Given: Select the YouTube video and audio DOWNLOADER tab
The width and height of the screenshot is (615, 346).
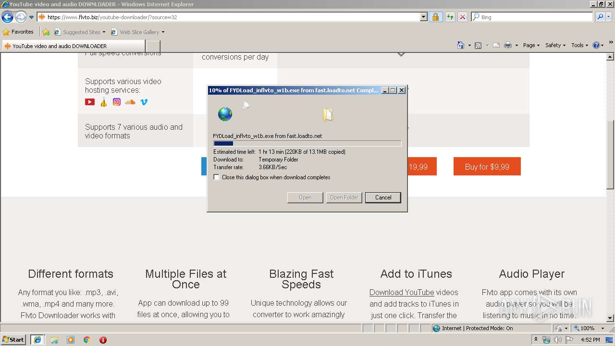Looking at the screenshot, I should coord(73,46).
